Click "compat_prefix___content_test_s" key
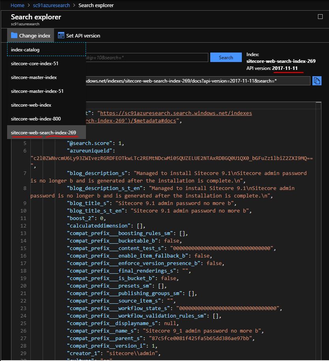The height and width of the screenshot is (361, 329). tap(116, 248)
